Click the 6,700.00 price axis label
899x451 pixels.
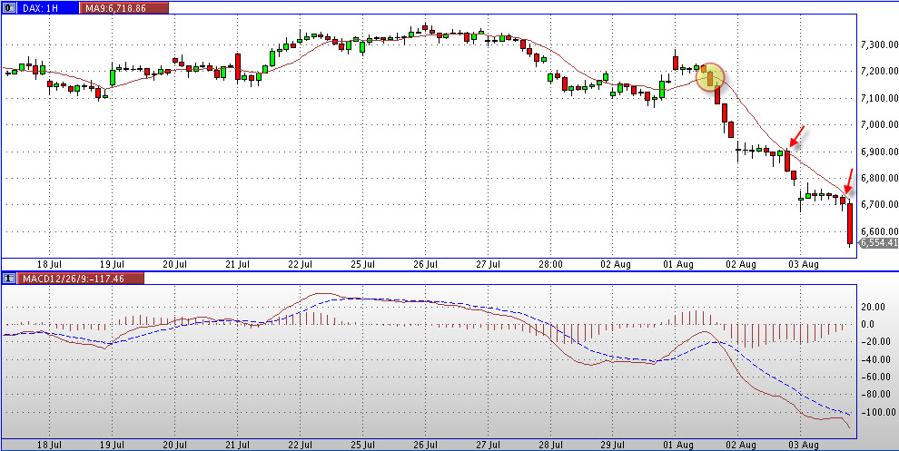pos(879,204)
